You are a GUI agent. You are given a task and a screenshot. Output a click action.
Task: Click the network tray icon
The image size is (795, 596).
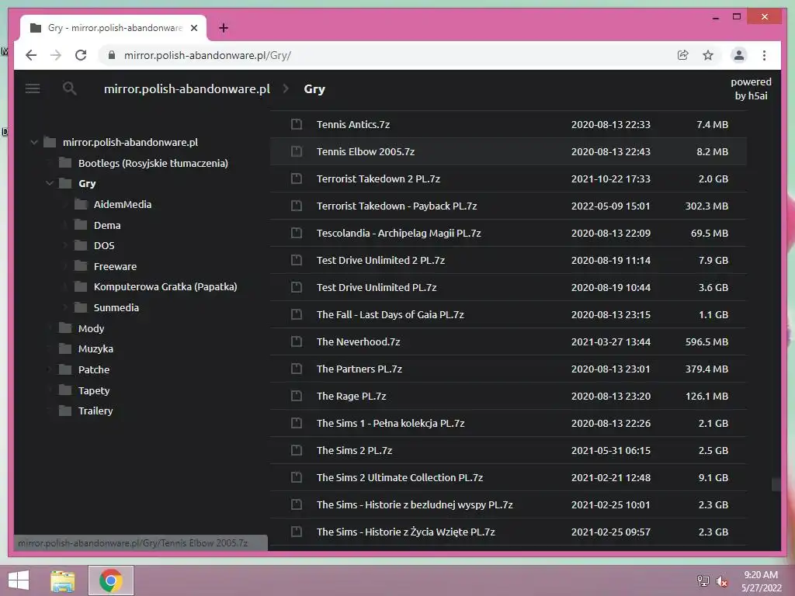tap(703, 581)
